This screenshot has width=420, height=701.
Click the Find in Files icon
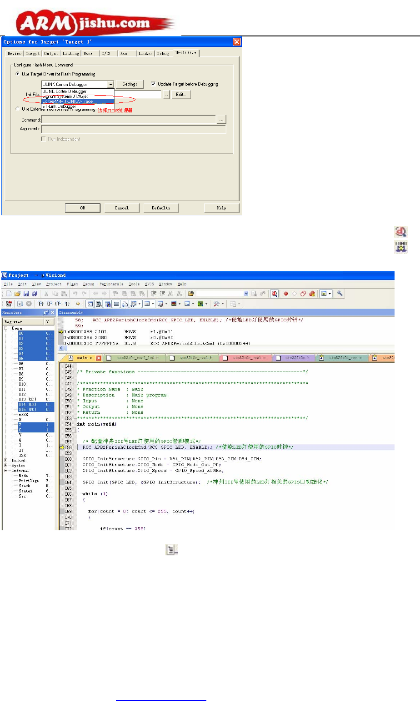pos(191,294)
